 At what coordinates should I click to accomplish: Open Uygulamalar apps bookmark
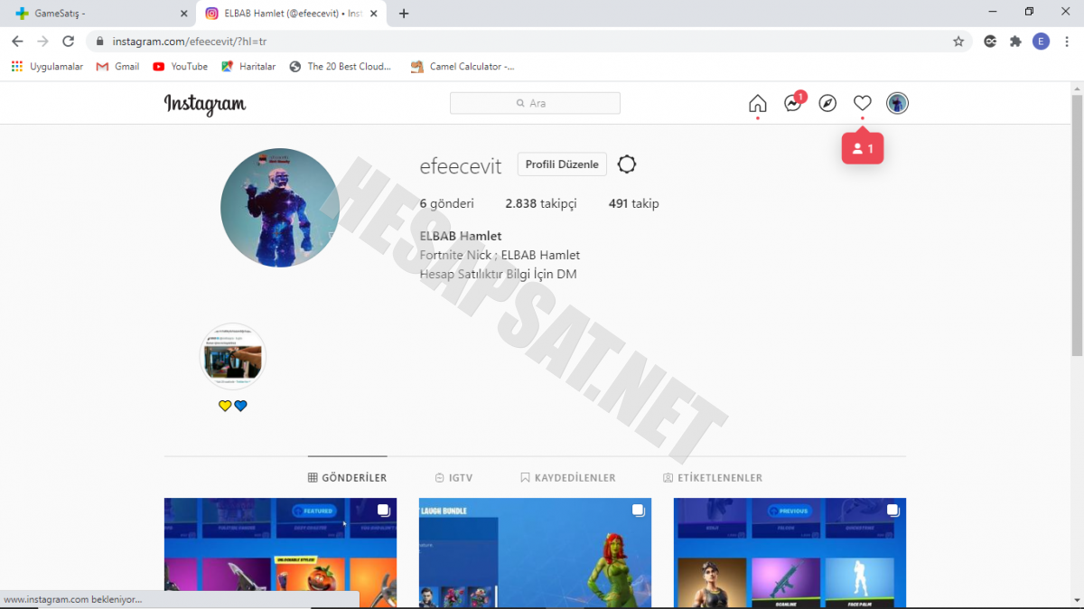[47, 67]
